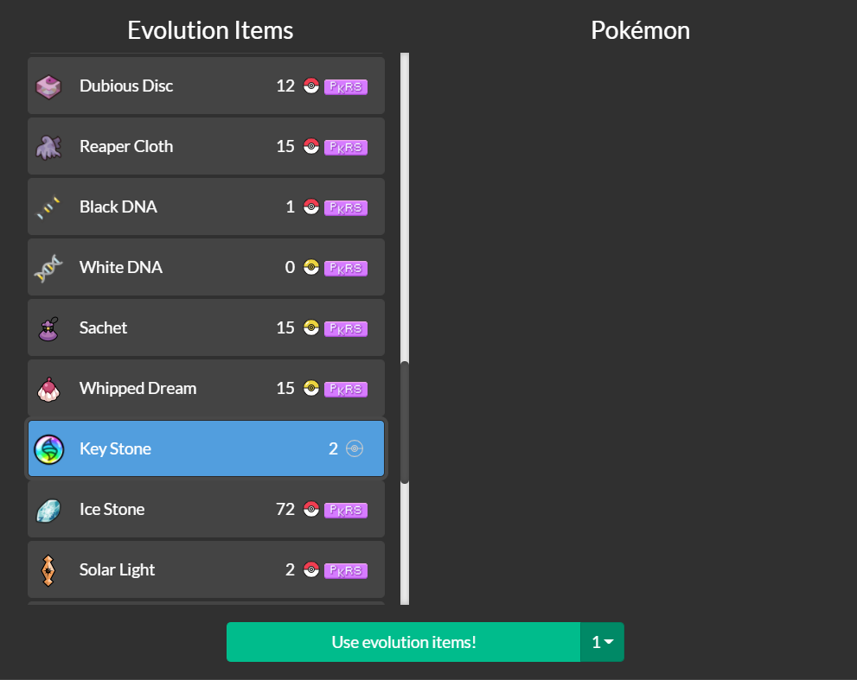Toggle the circular icon on Key Stone row
Screen dimensions: 857x680
(353, 448)
